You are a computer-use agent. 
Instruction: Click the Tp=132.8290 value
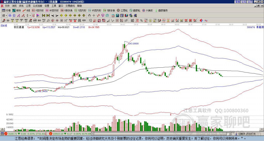click(34, 27)
